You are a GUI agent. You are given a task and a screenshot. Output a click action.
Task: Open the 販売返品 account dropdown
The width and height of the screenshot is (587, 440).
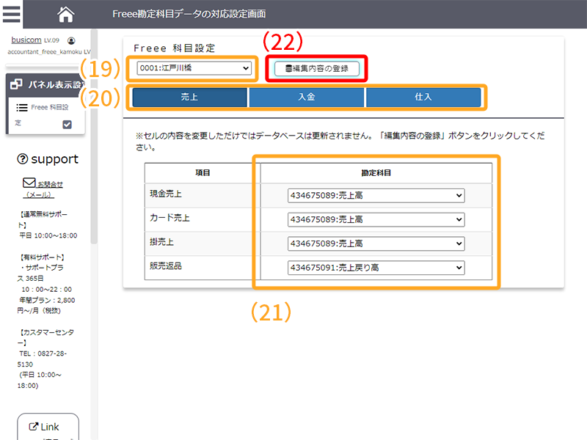pyautogui.click(x=376, y=268)
